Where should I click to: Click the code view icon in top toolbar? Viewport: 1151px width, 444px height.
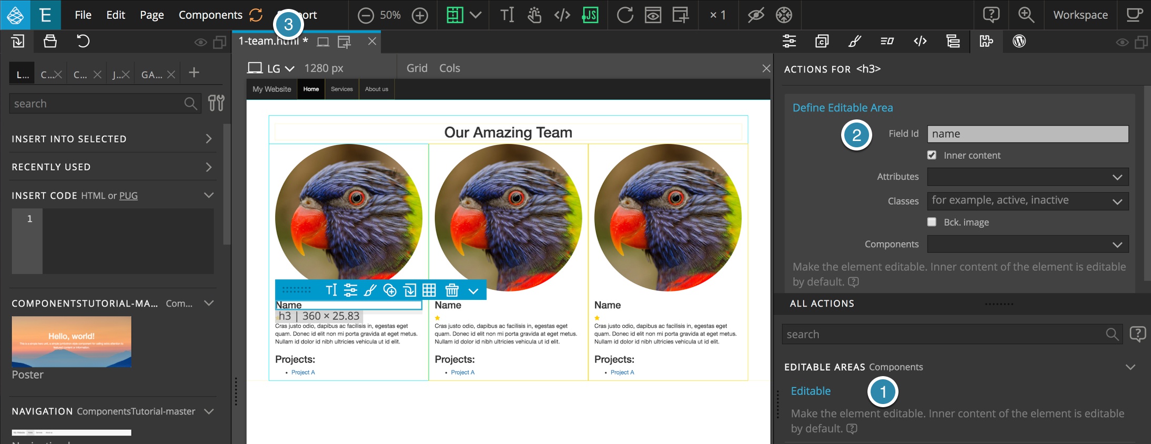tap(562, 15)
